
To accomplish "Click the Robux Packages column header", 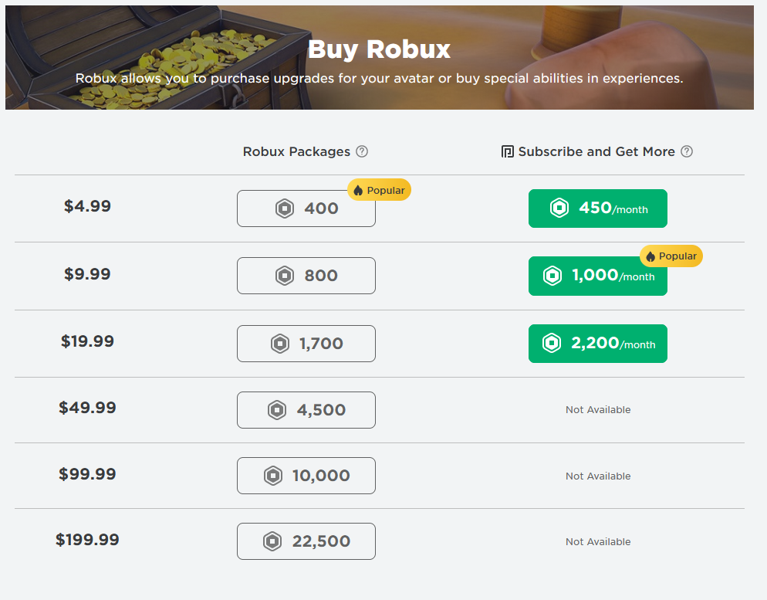I will pos(296,151).
